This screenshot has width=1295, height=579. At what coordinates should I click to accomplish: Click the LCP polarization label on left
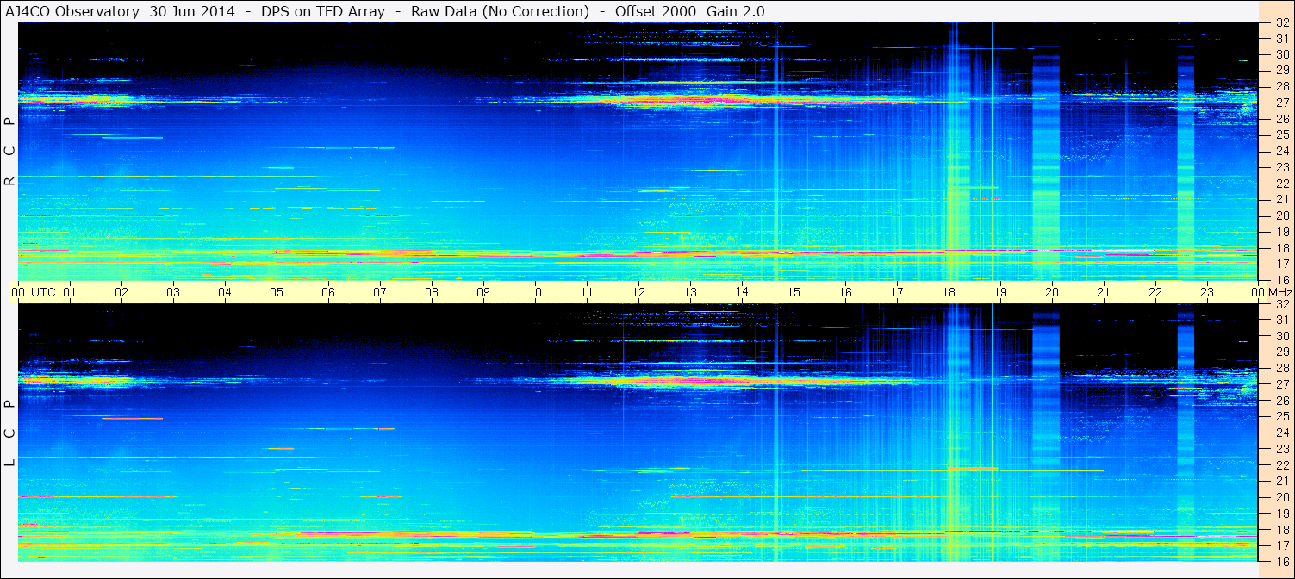tap(9, 433)
